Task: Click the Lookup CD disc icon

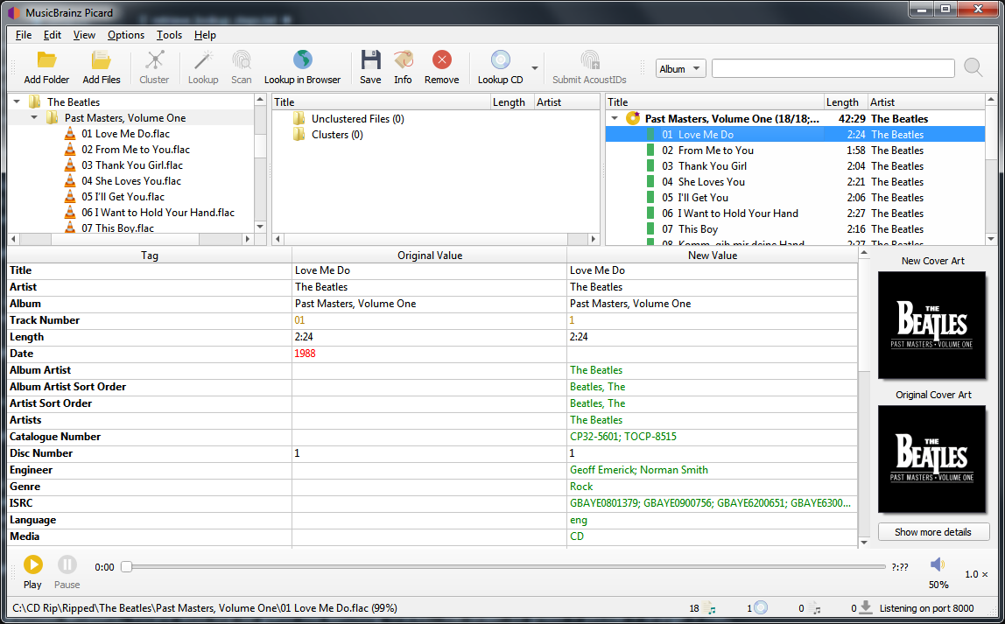Action: click(500, 60)
